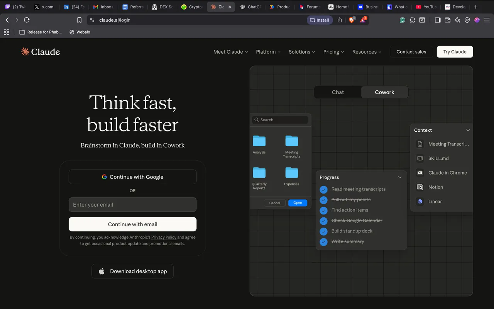494x309 pixels.
Task: Open the Pricing menu
Action: point(334,52)
